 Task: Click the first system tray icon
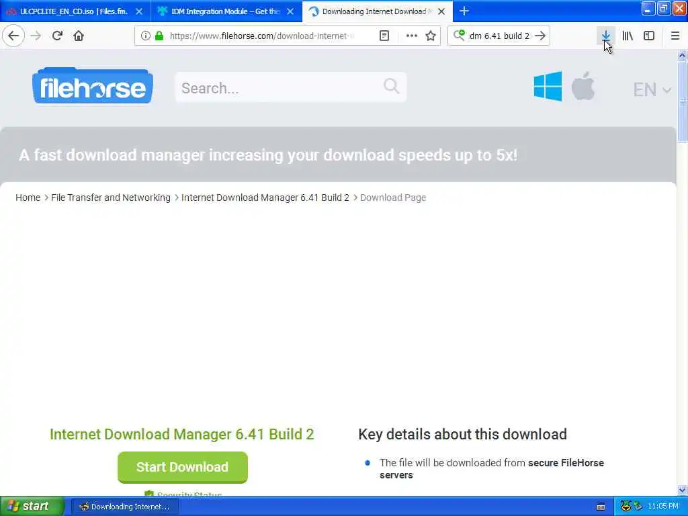coord(626,507)
